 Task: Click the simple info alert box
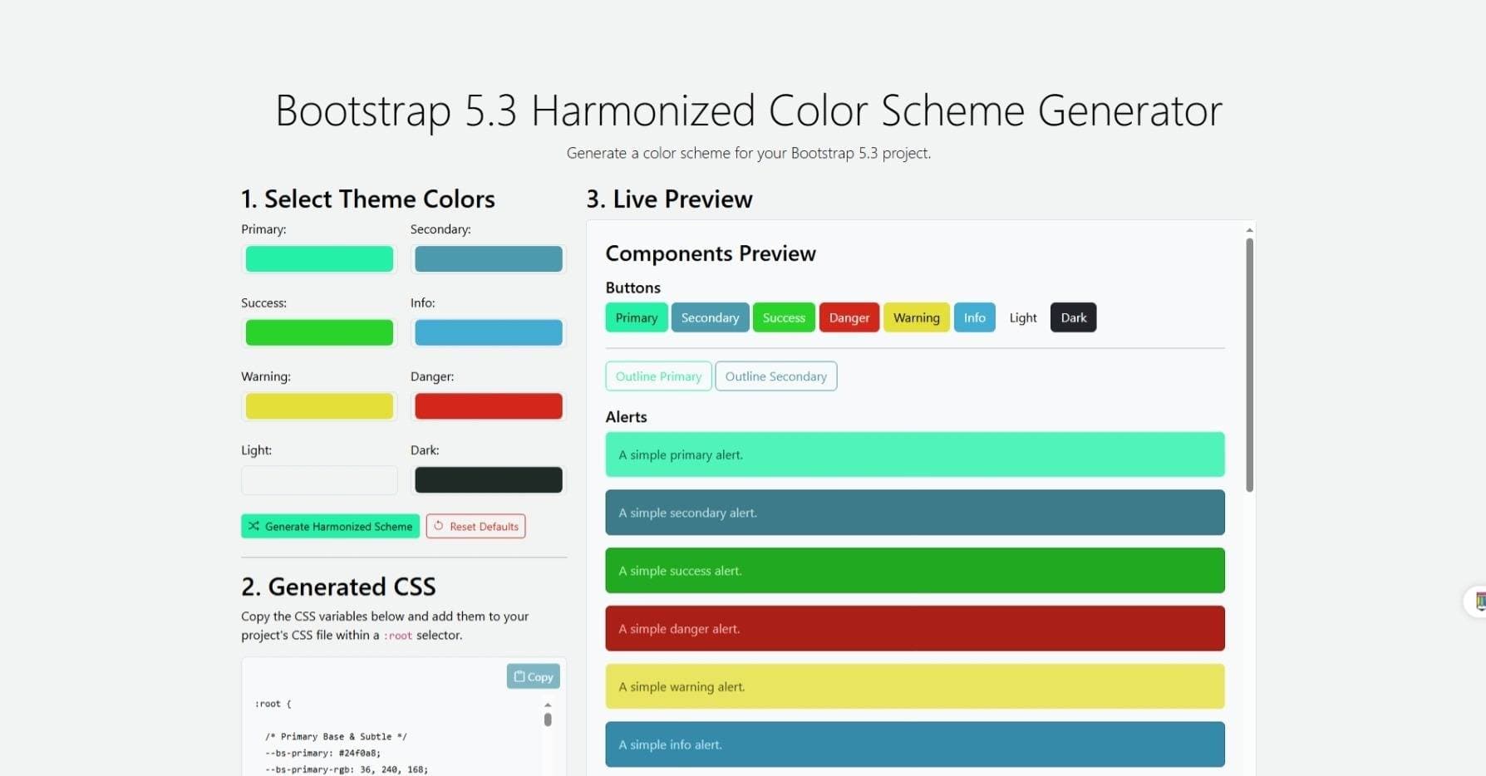[915, 744]
